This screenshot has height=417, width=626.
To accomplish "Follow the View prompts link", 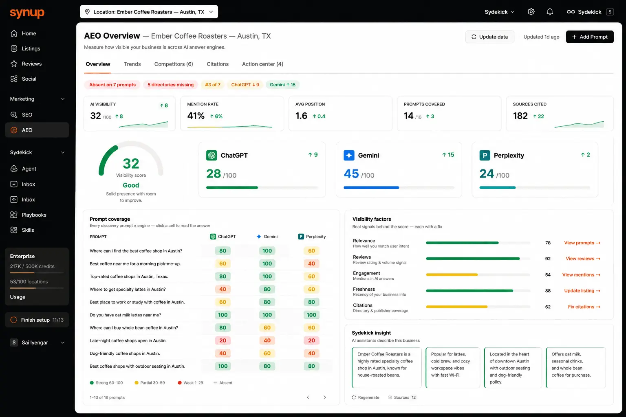I will pyautogui.click(x=582, y=243).
